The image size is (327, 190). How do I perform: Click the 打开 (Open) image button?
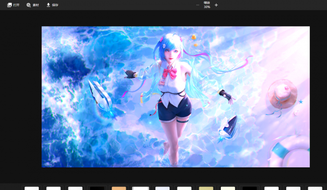coord(13,5)
